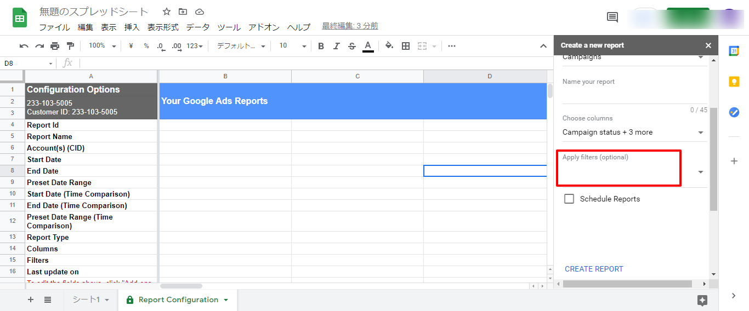Collapse the toolbar with the up chevron

point(543,46)
